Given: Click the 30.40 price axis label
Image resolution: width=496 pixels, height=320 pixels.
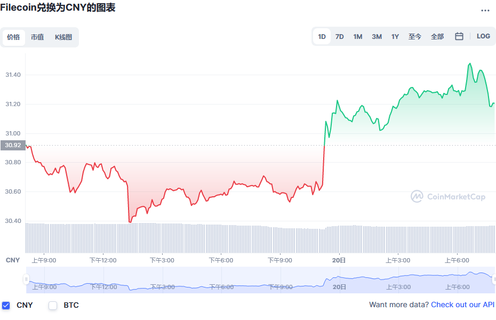Looking at the screenshot, I should click(13, 221).
